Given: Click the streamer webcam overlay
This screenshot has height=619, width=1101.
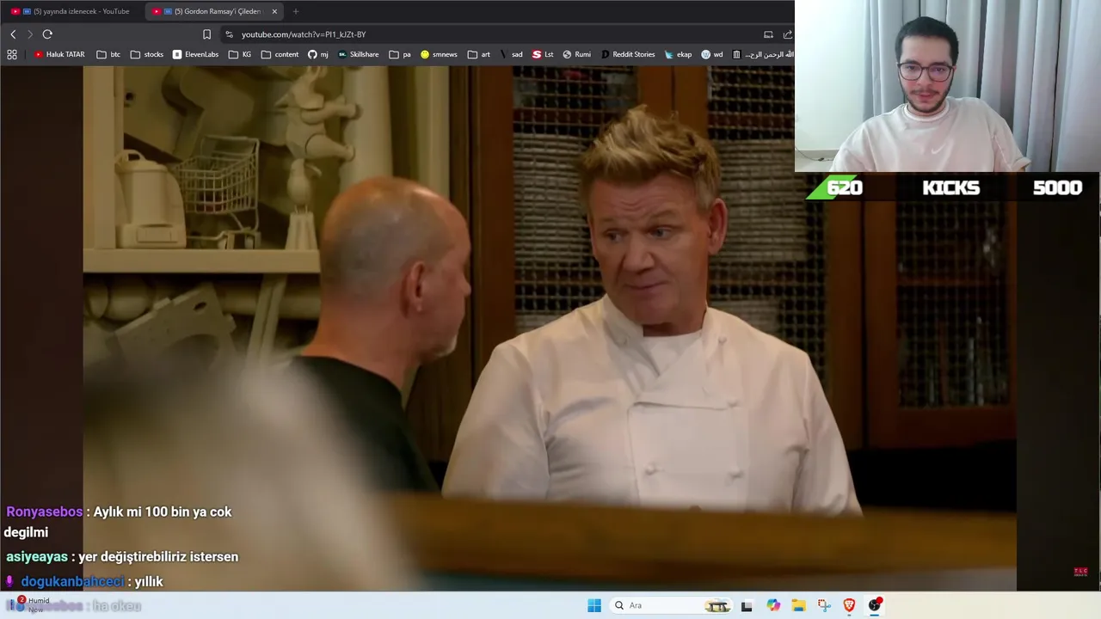Looking at the screenshot, I should pos(948,86).
